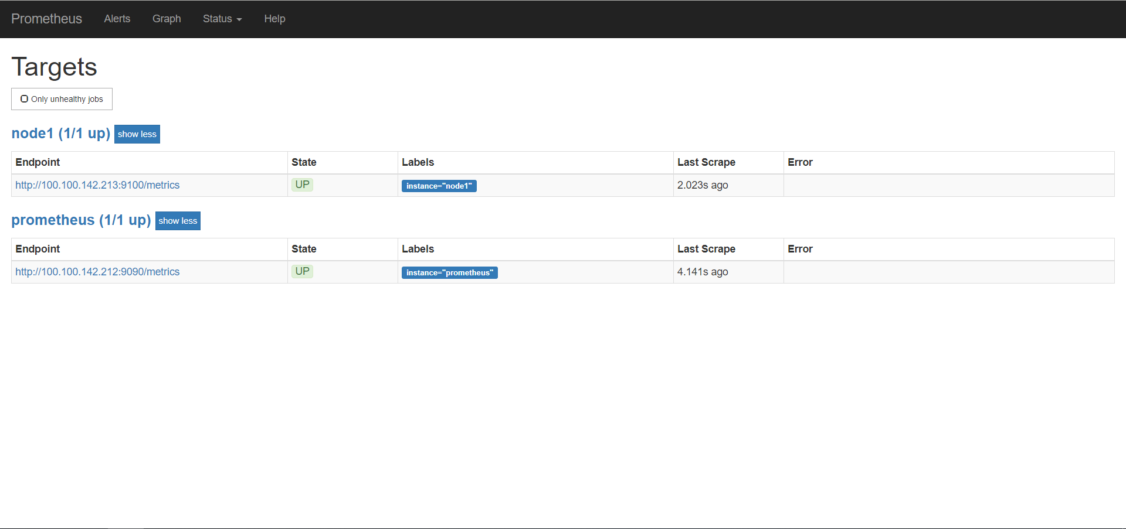Viewport: 1126px width, 529px height.
Task: Expand the Status dropdown menu
Action: tap(222, 19)
